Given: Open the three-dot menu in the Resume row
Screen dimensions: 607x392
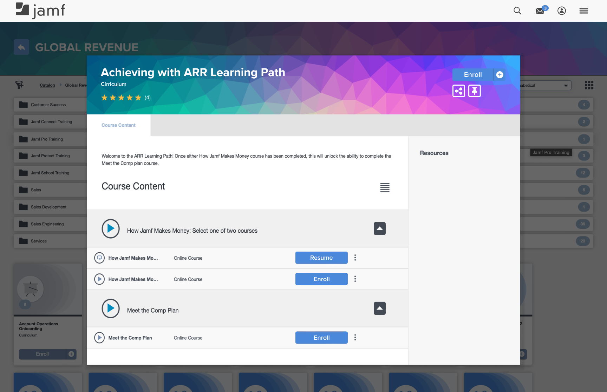Looking at the screenshot, I should click(355, 258).
